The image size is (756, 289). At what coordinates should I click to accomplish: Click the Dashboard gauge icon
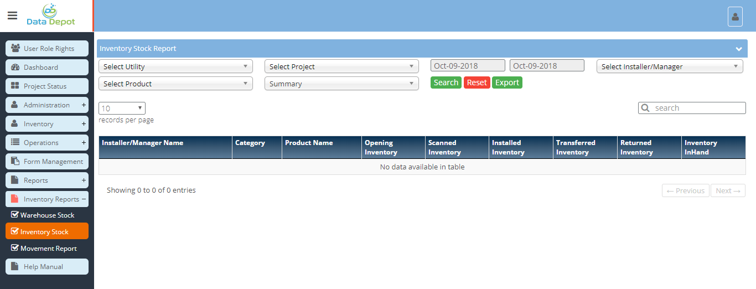click(15, 67)
